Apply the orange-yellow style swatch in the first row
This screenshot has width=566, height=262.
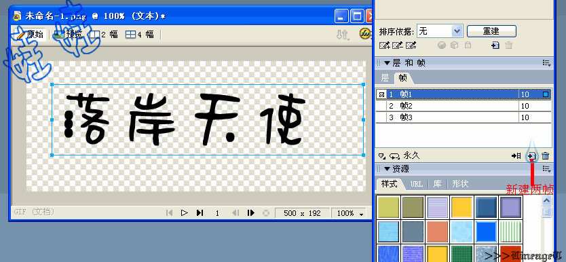(461, 208)
